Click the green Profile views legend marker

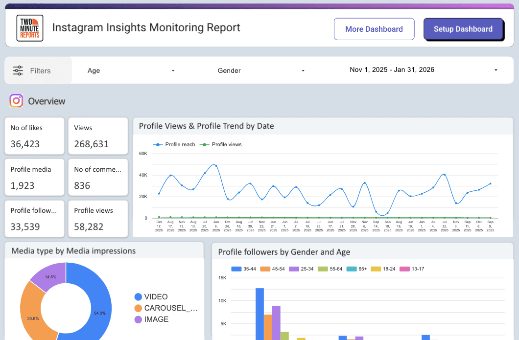point(205,144)
